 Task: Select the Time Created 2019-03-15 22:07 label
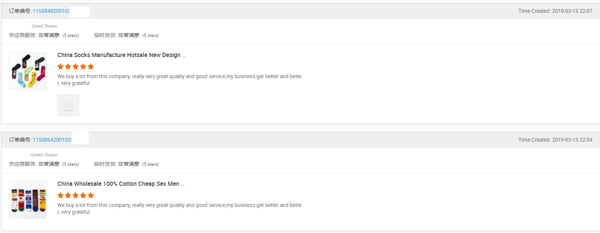555,11
